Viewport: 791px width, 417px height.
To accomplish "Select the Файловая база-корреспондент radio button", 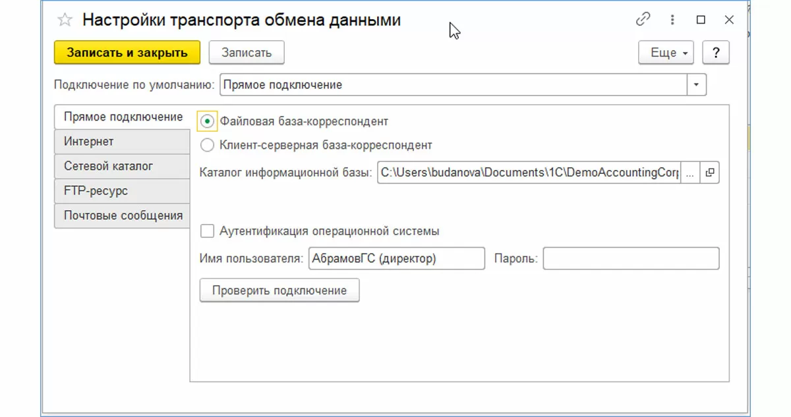I will coord(208,121).
